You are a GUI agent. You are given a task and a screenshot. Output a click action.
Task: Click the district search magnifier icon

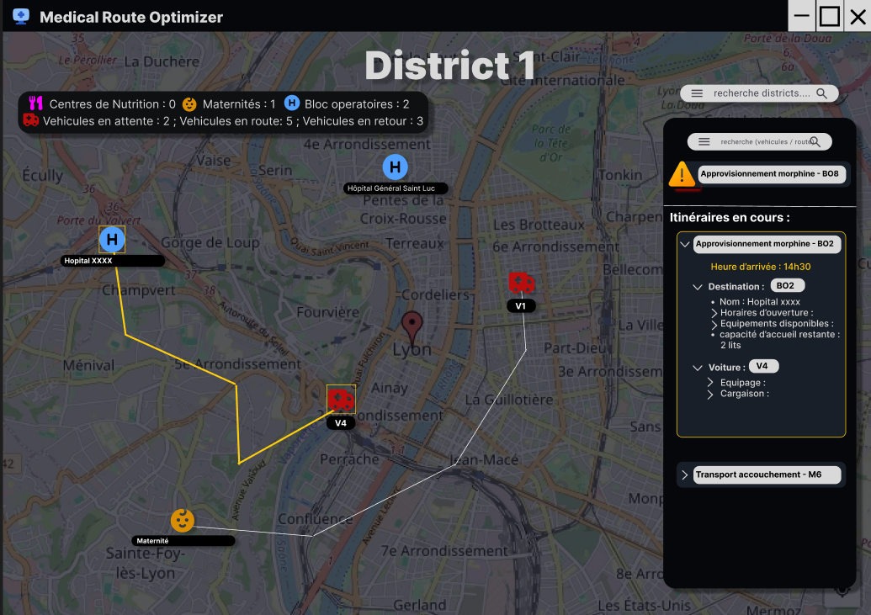[821, 93]
